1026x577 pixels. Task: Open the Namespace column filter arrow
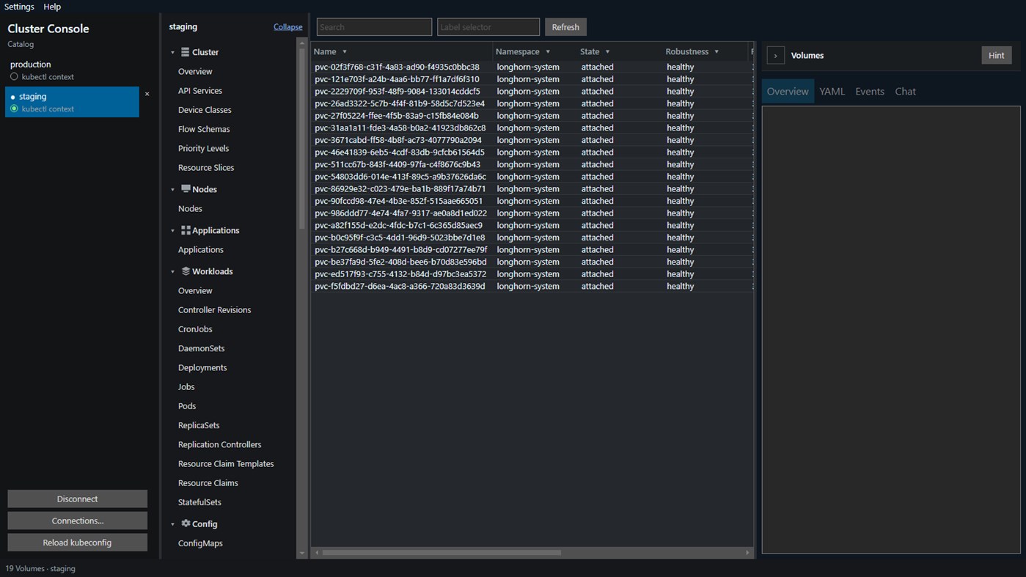click(x=548, y=52)
